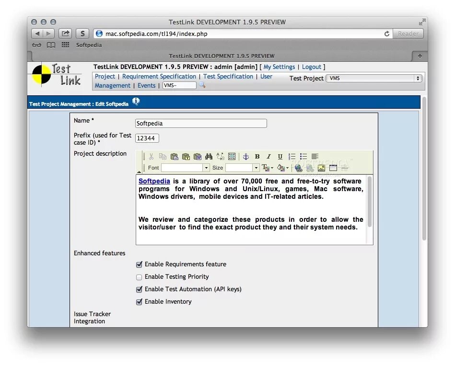Image resolution: width=455 pixels, height=365 pixels.
Task: Insert a numbered list
Action: [x=292, y=157]
